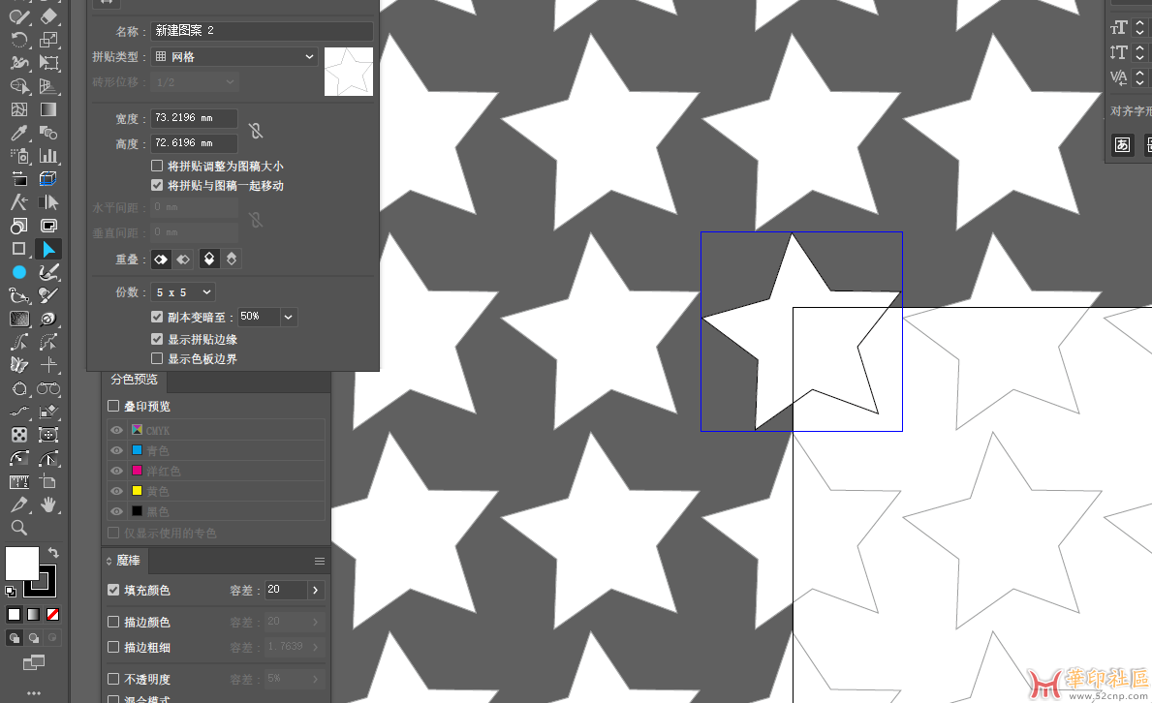Click the 名称 field containing 新建图案 2

(x=263, y=31)
